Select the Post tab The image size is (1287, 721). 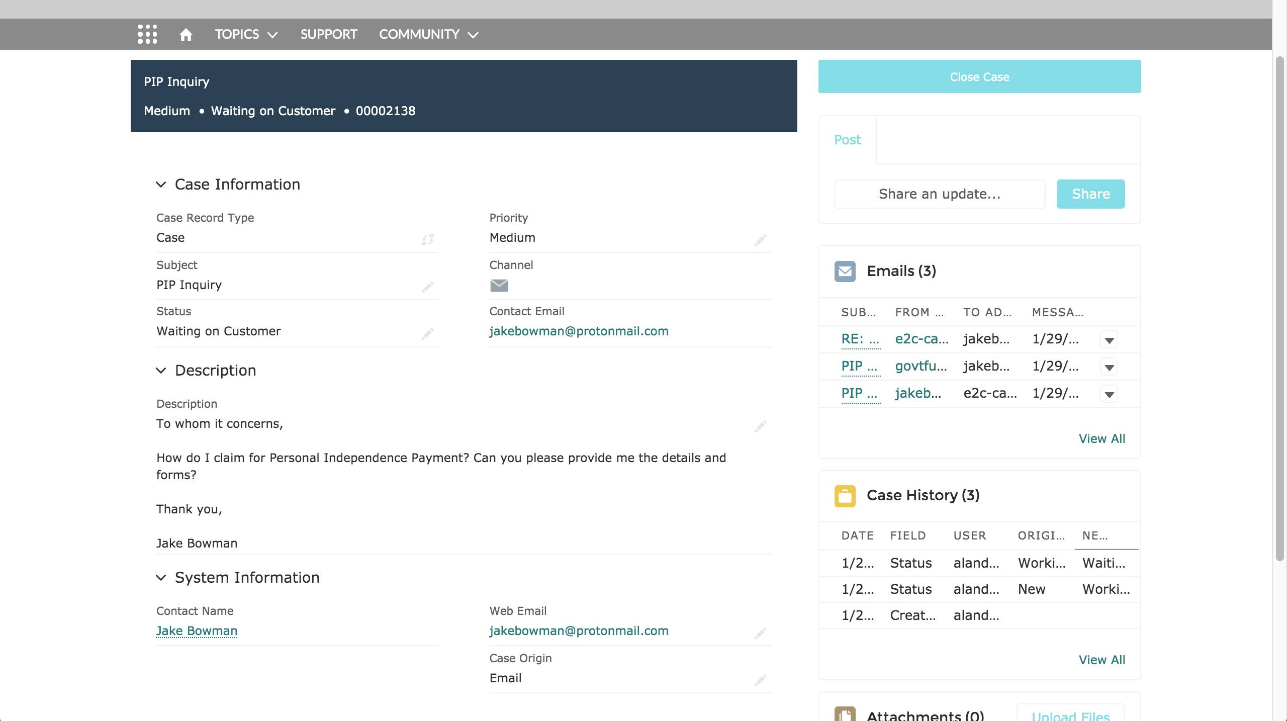(x=847, y=140)
